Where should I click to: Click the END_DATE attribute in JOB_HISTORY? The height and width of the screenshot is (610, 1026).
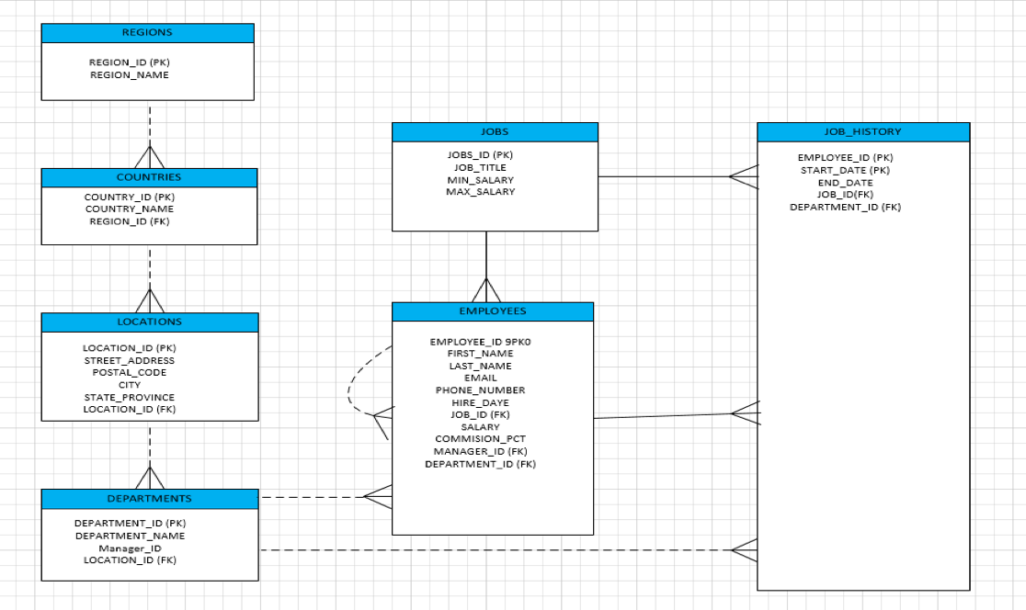tap(845, 183)
